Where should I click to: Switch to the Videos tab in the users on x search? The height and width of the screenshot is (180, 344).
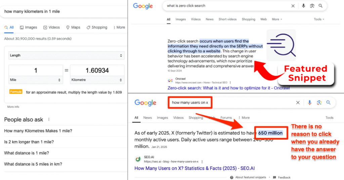click(x=178, y=118)
